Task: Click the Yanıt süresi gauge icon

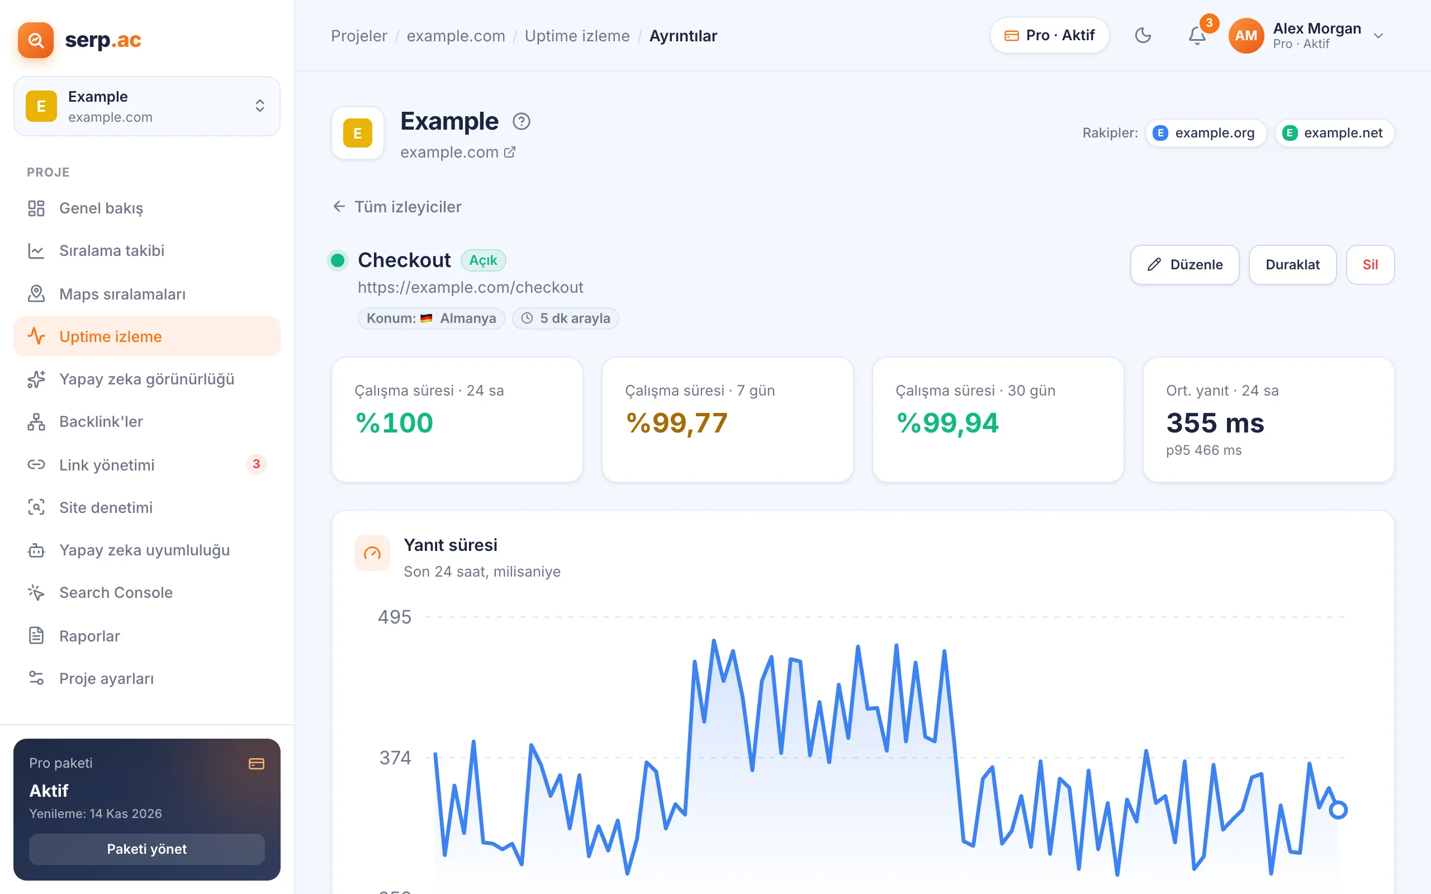Action: click(372, 553)
